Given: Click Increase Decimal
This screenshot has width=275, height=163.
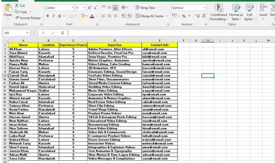Looking at the screenshot, I should (198, 16).
